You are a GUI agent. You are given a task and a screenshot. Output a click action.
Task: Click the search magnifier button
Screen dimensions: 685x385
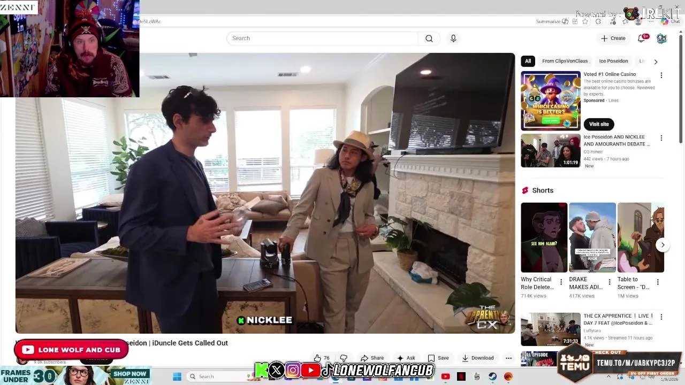[x=429, y=38]
